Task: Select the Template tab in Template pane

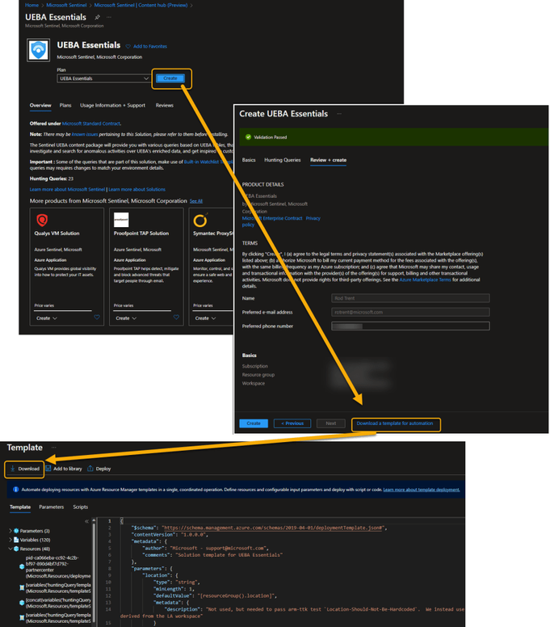Action: coord(20,507)
